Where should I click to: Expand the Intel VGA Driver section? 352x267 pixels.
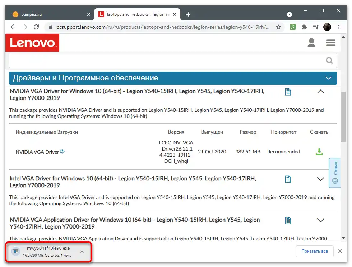point(320,179)
